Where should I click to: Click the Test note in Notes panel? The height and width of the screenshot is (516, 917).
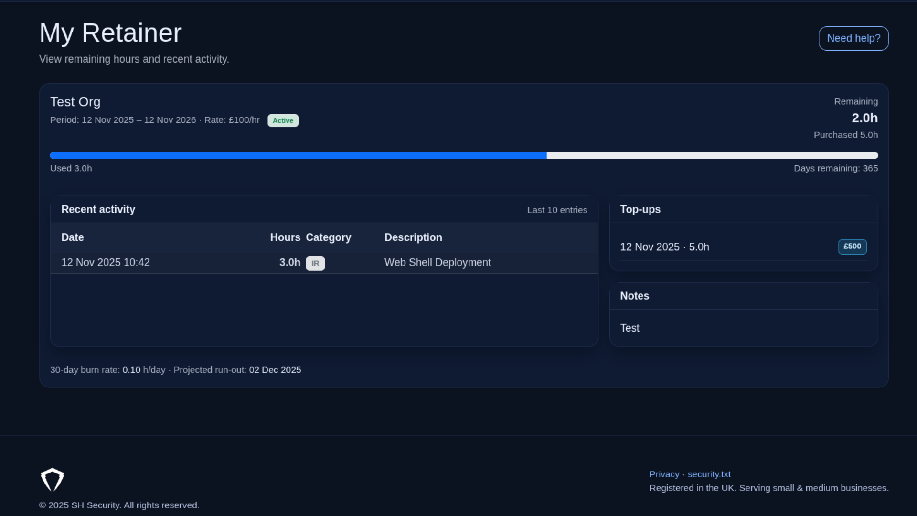point(629,328)
